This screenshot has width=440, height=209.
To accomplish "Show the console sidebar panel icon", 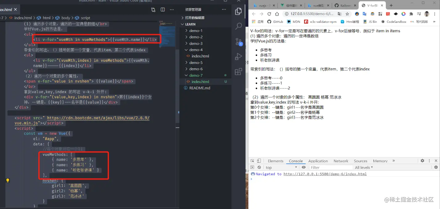I will point(252,168).
